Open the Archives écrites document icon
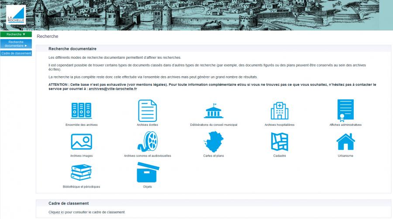This screenshot has width=393, height=219. pos(148,111)
